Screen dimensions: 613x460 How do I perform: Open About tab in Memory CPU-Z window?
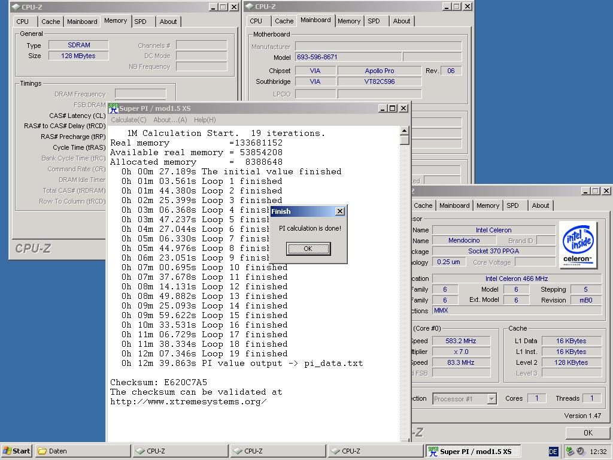coord(168,22)
